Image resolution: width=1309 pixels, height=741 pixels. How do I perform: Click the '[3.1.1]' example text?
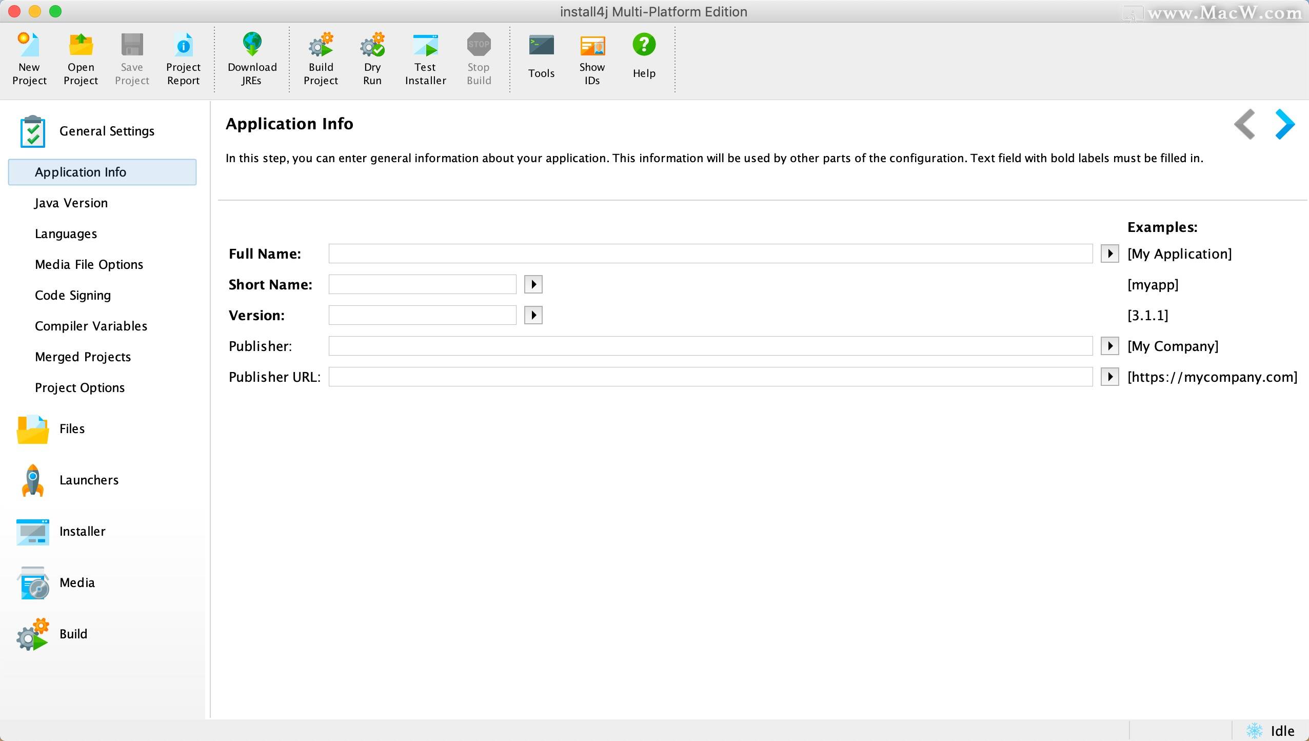(x=1147, y=316)
